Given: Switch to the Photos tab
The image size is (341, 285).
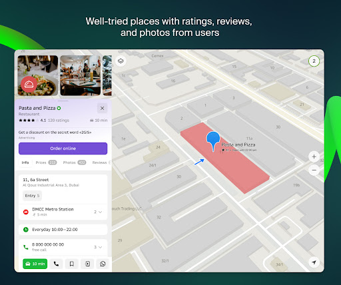Looking at the screenshot, I should tap(75, 162).
